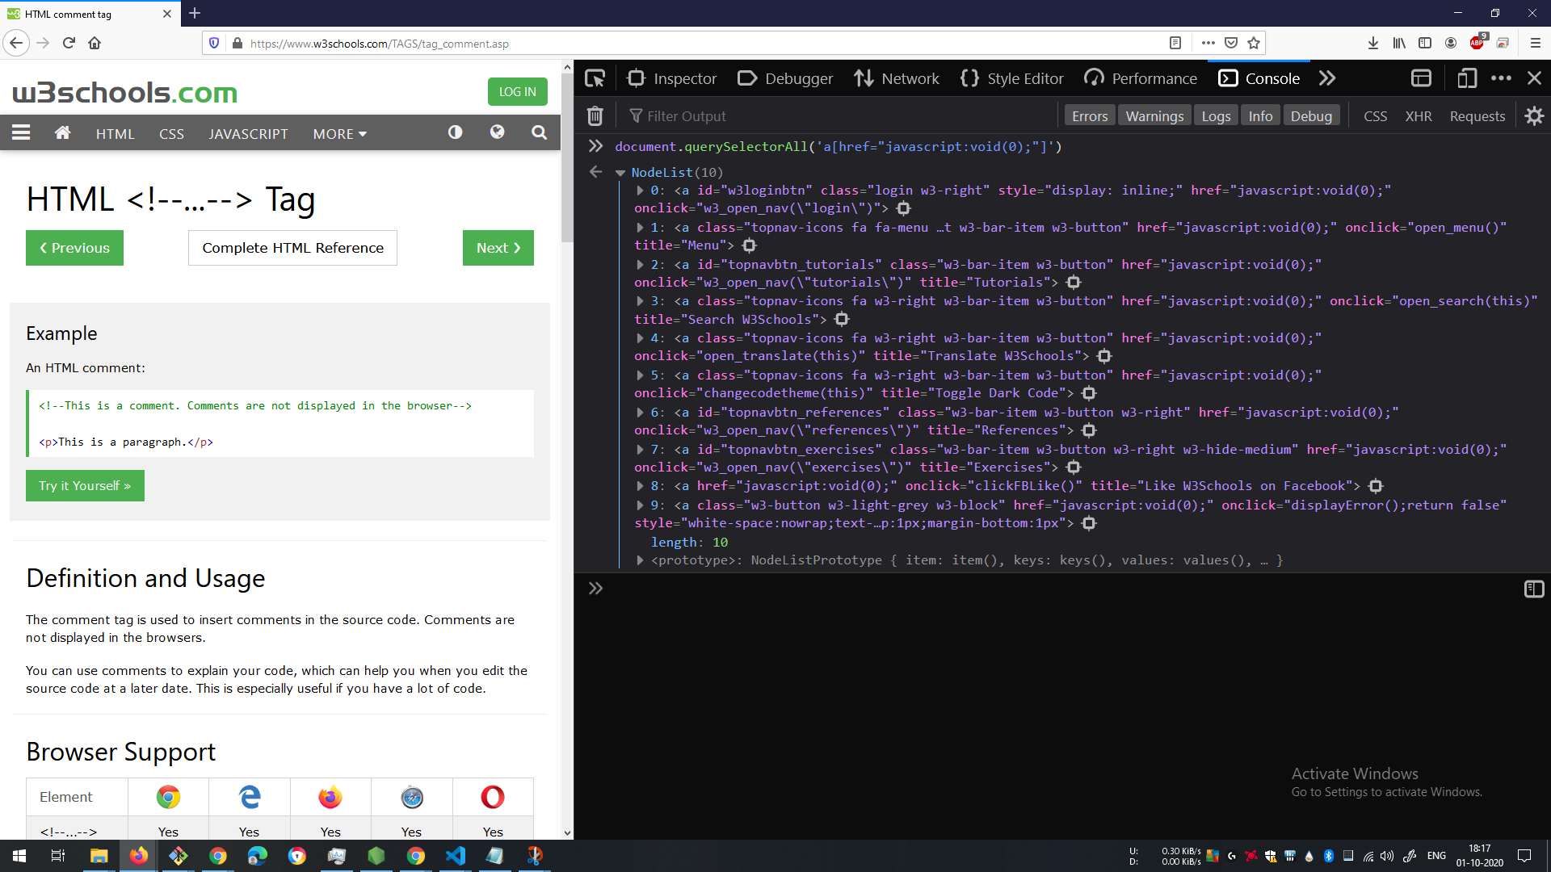
Task: Open console settings gear icon
Action: point(1534,116)
